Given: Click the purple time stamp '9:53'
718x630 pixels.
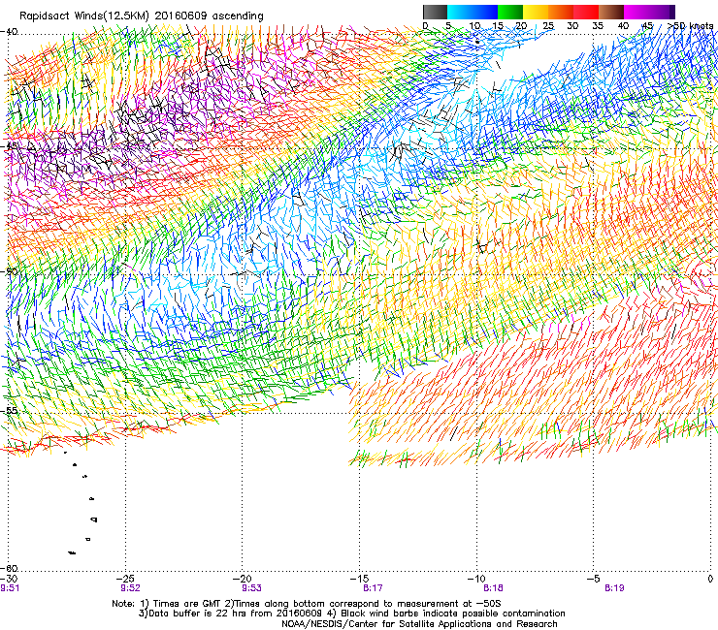Looking at the screenshot, I should pyautogui.click(x=252, y=588).
